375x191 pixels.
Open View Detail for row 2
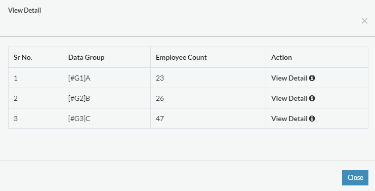289,98
